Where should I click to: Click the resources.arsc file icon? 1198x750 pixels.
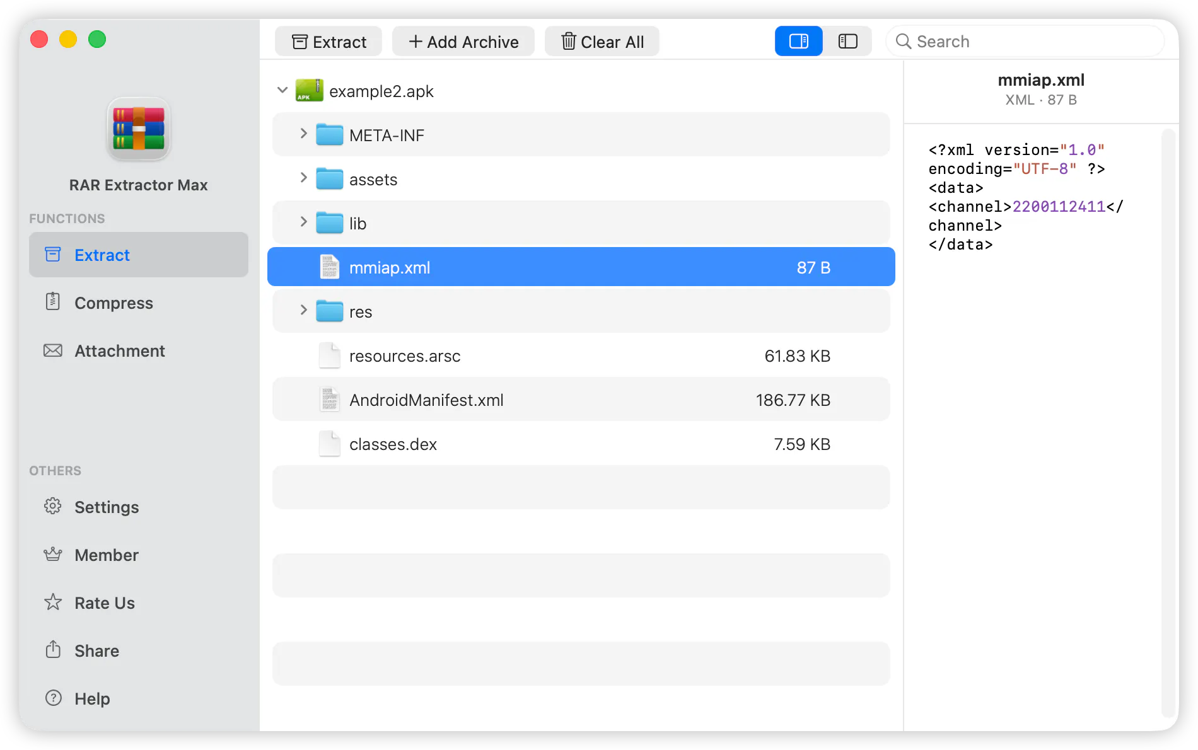[x=329, y=355]
